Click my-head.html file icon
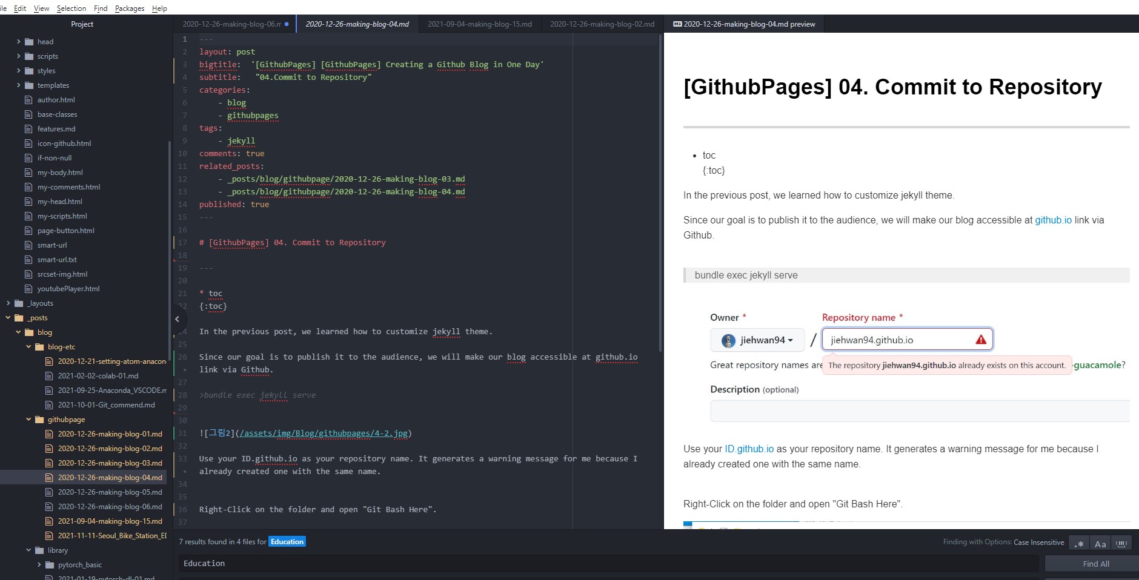This screenshot has width=1139, height=580. 28,202
